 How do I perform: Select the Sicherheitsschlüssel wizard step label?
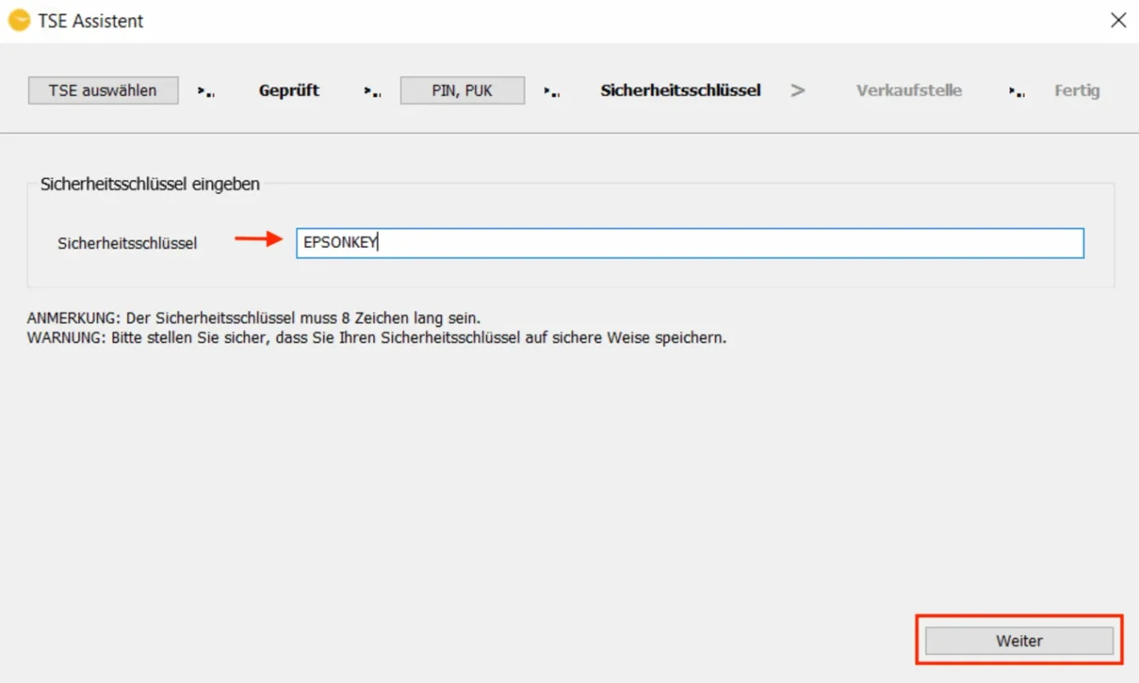click(681, 90)
